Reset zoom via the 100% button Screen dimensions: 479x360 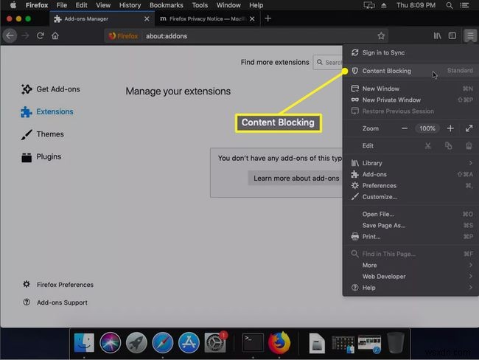[x=427, y=128]
